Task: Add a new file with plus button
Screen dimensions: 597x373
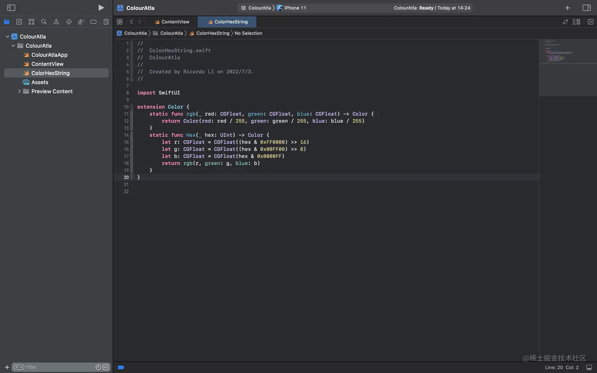Action: click(x=7, y=367)
